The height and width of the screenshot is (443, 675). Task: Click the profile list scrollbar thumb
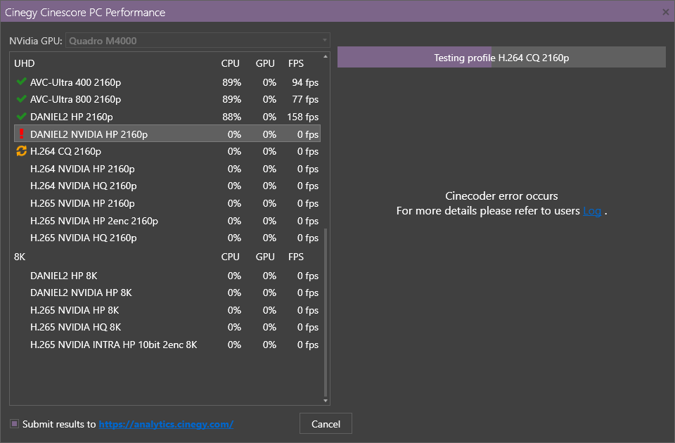[326, 312]
